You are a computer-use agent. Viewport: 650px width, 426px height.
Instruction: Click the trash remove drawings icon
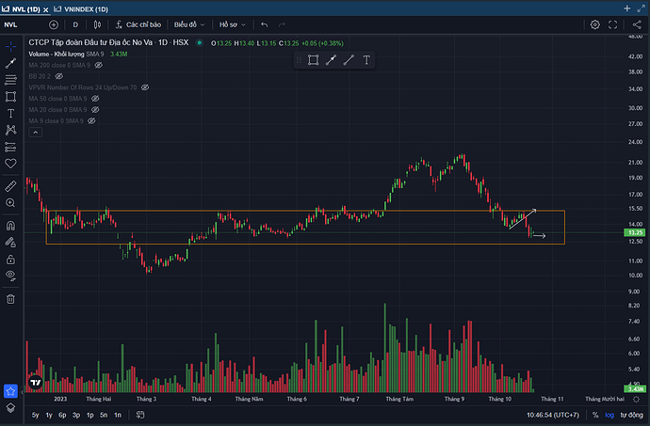(10, 299)
